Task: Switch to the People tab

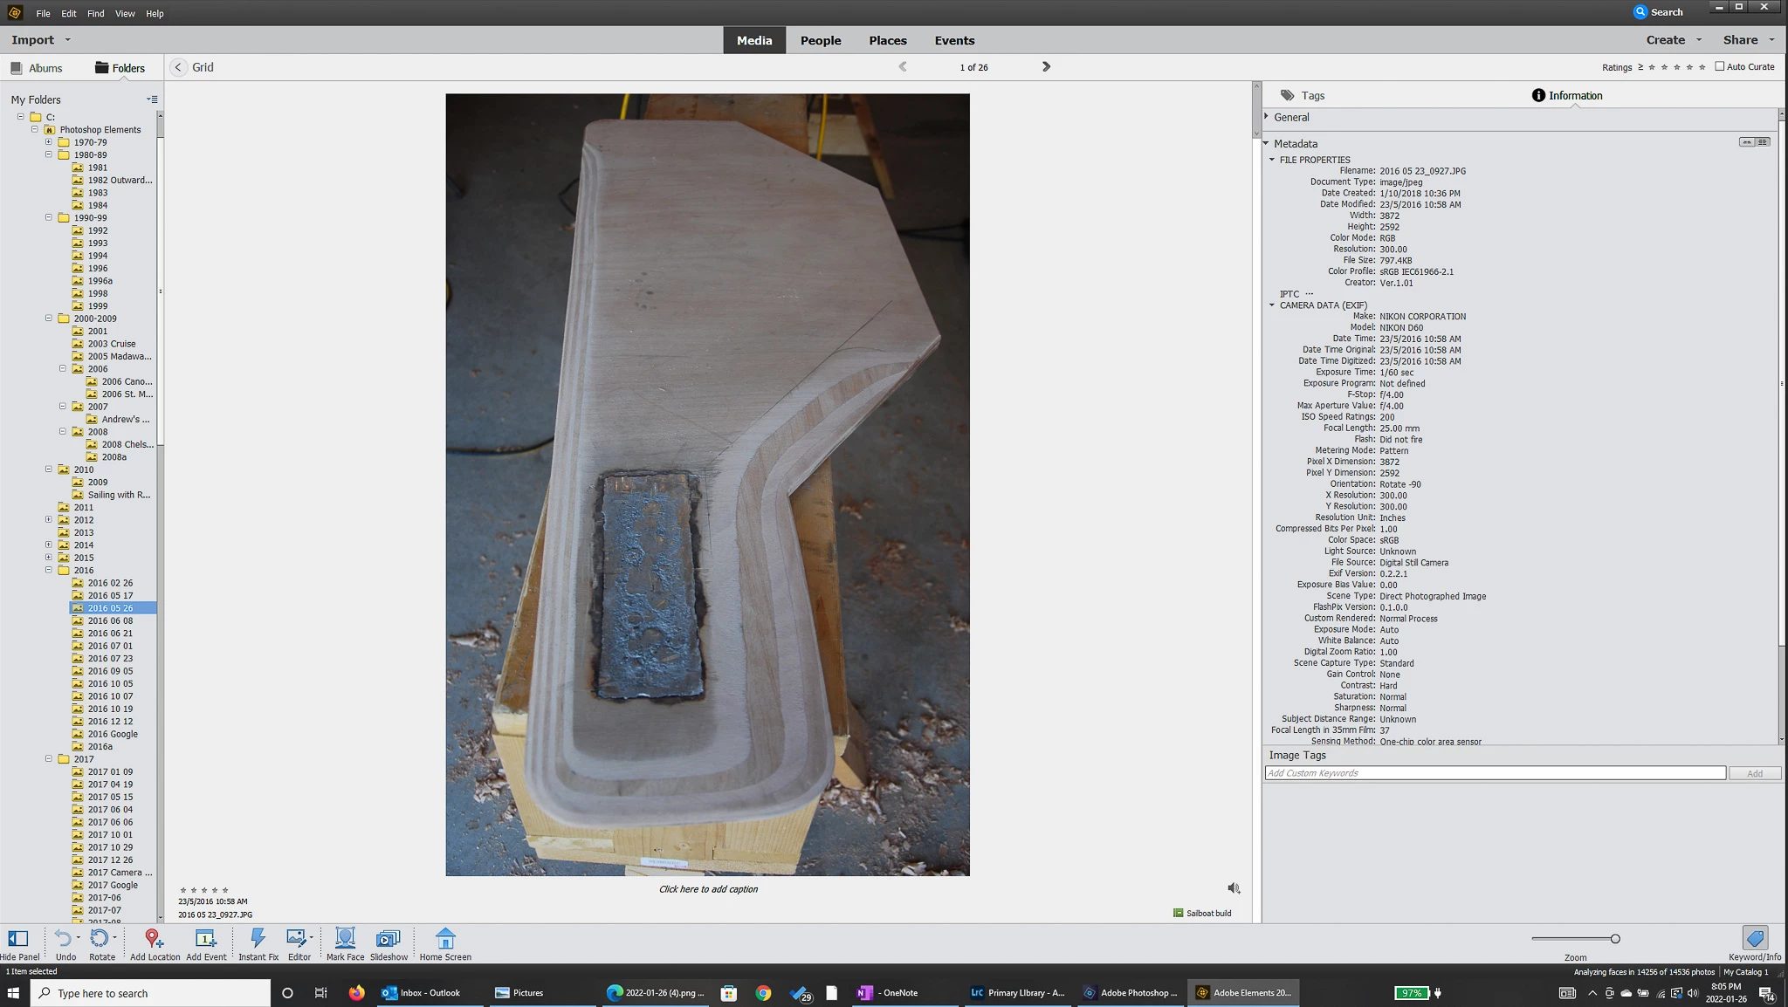Action: coord(820,40)
